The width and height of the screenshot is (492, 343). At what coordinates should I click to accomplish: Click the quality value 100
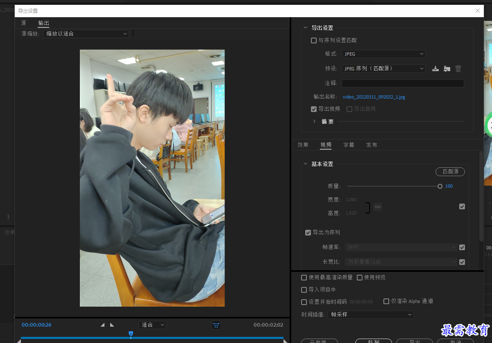(x=449, y=186)
